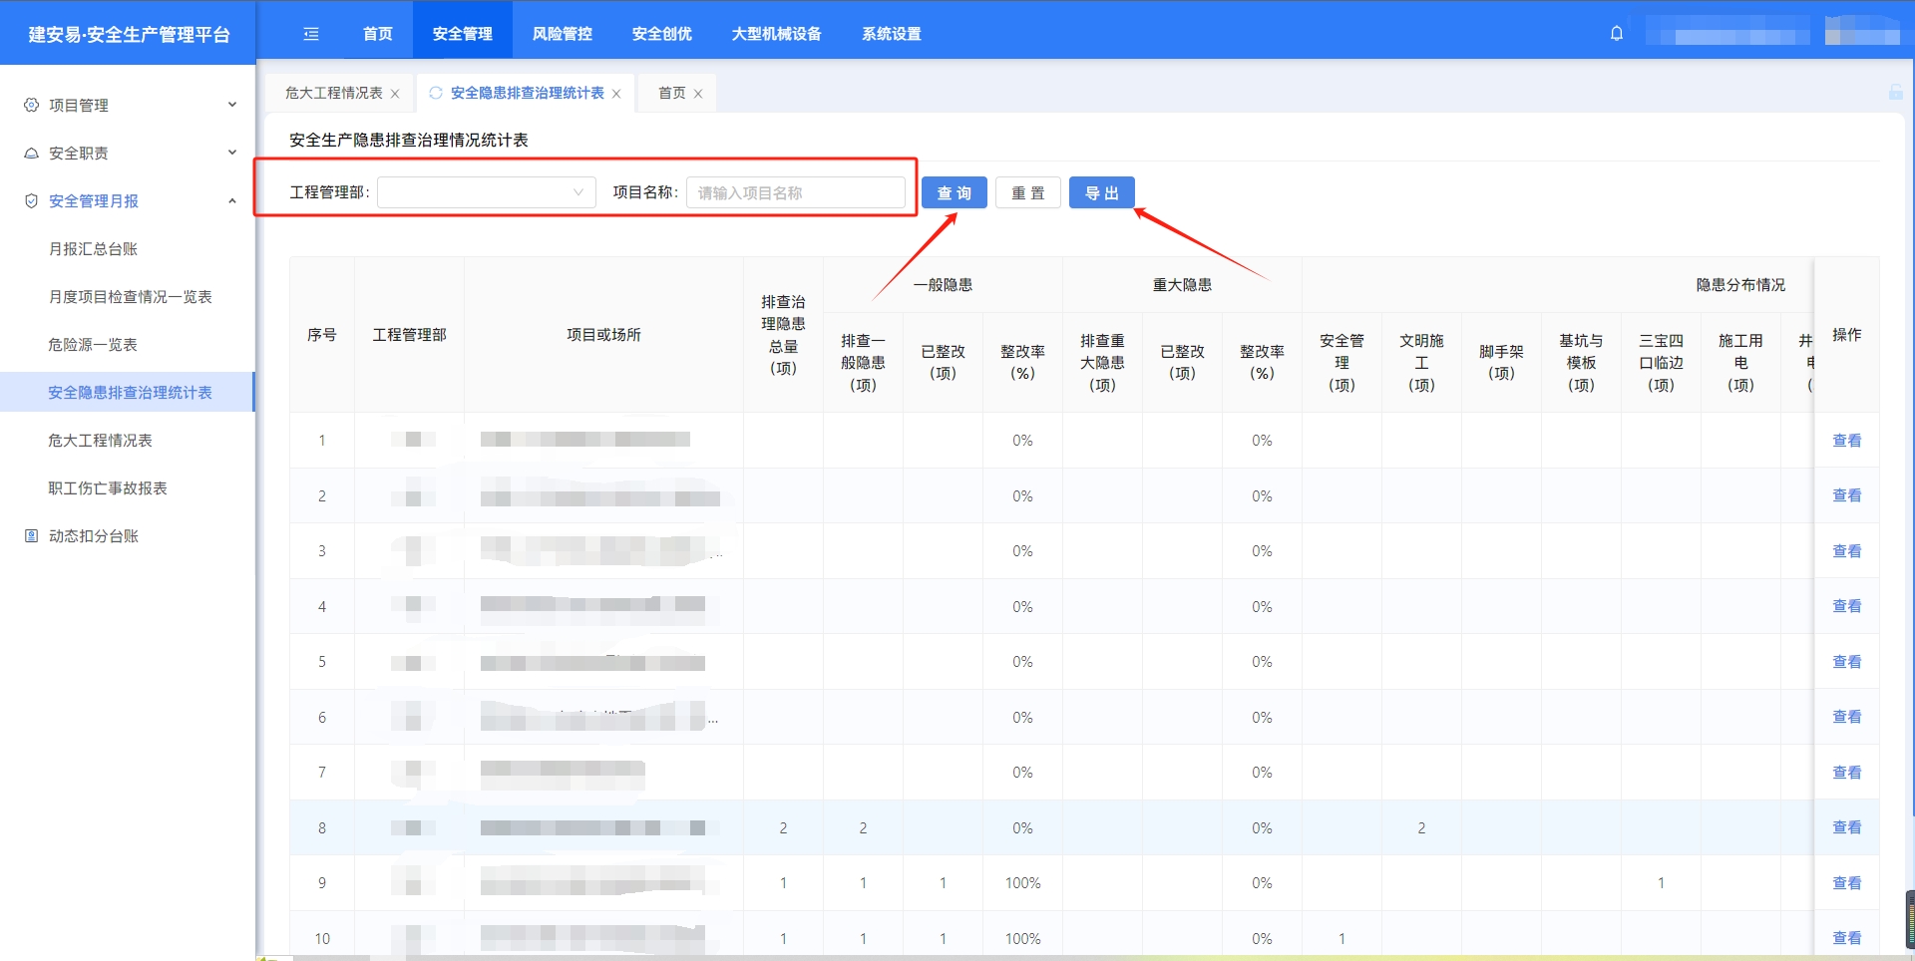Screen dimensions: 1915x961
Task: Close the 危大工程情况表 tab
Action: pos(395,94)
